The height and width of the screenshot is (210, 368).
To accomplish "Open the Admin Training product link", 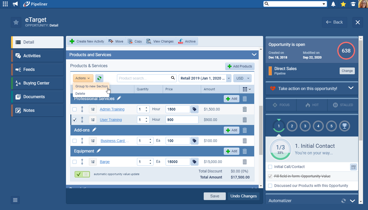I will click(112, 109).
